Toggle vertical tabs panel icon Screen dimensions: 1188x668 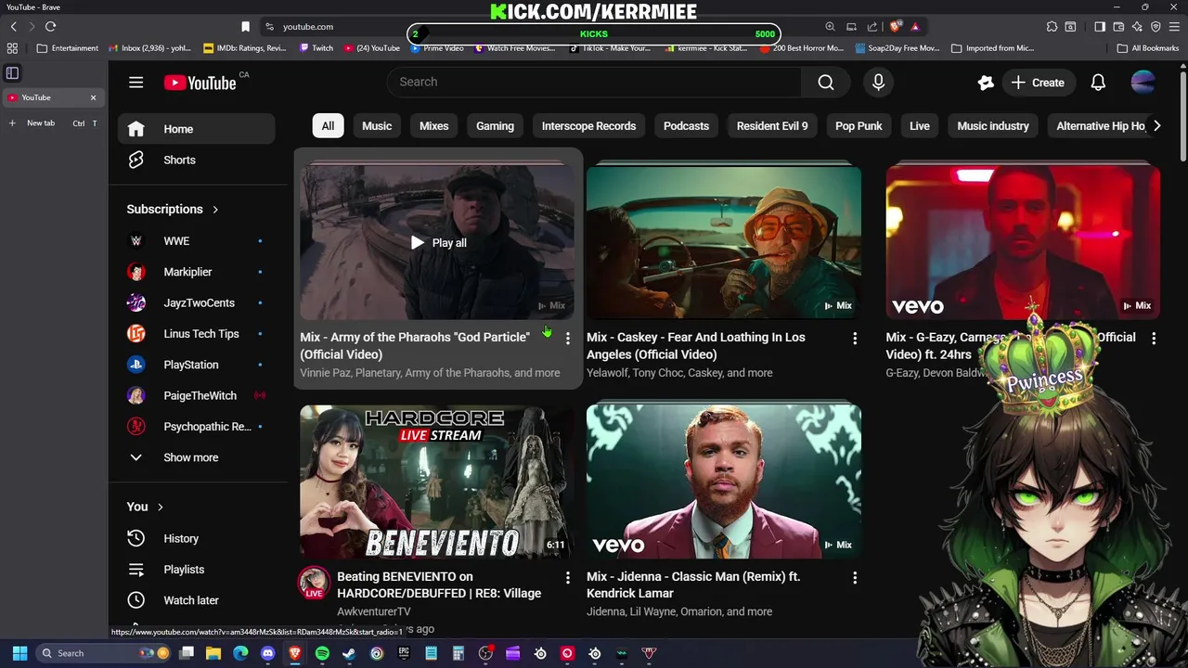pos(13,72)
